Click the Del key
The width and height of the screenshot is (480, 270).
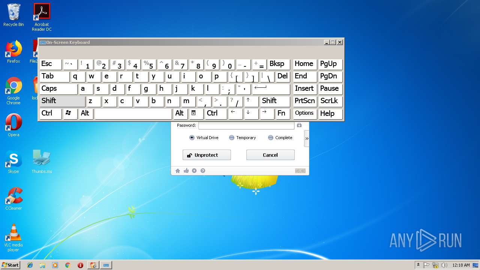click(283, 76)
